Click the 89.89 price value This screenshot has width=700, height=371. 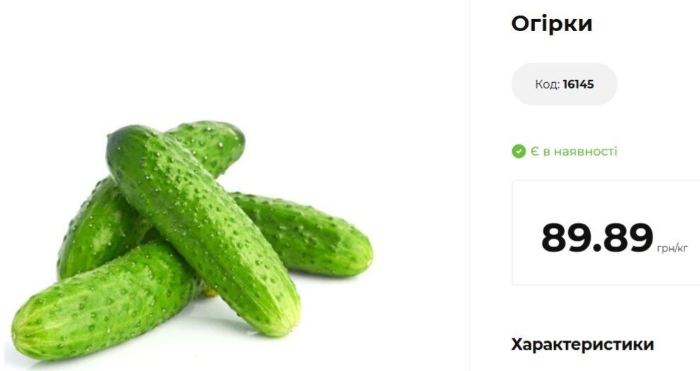click(597, 238)
